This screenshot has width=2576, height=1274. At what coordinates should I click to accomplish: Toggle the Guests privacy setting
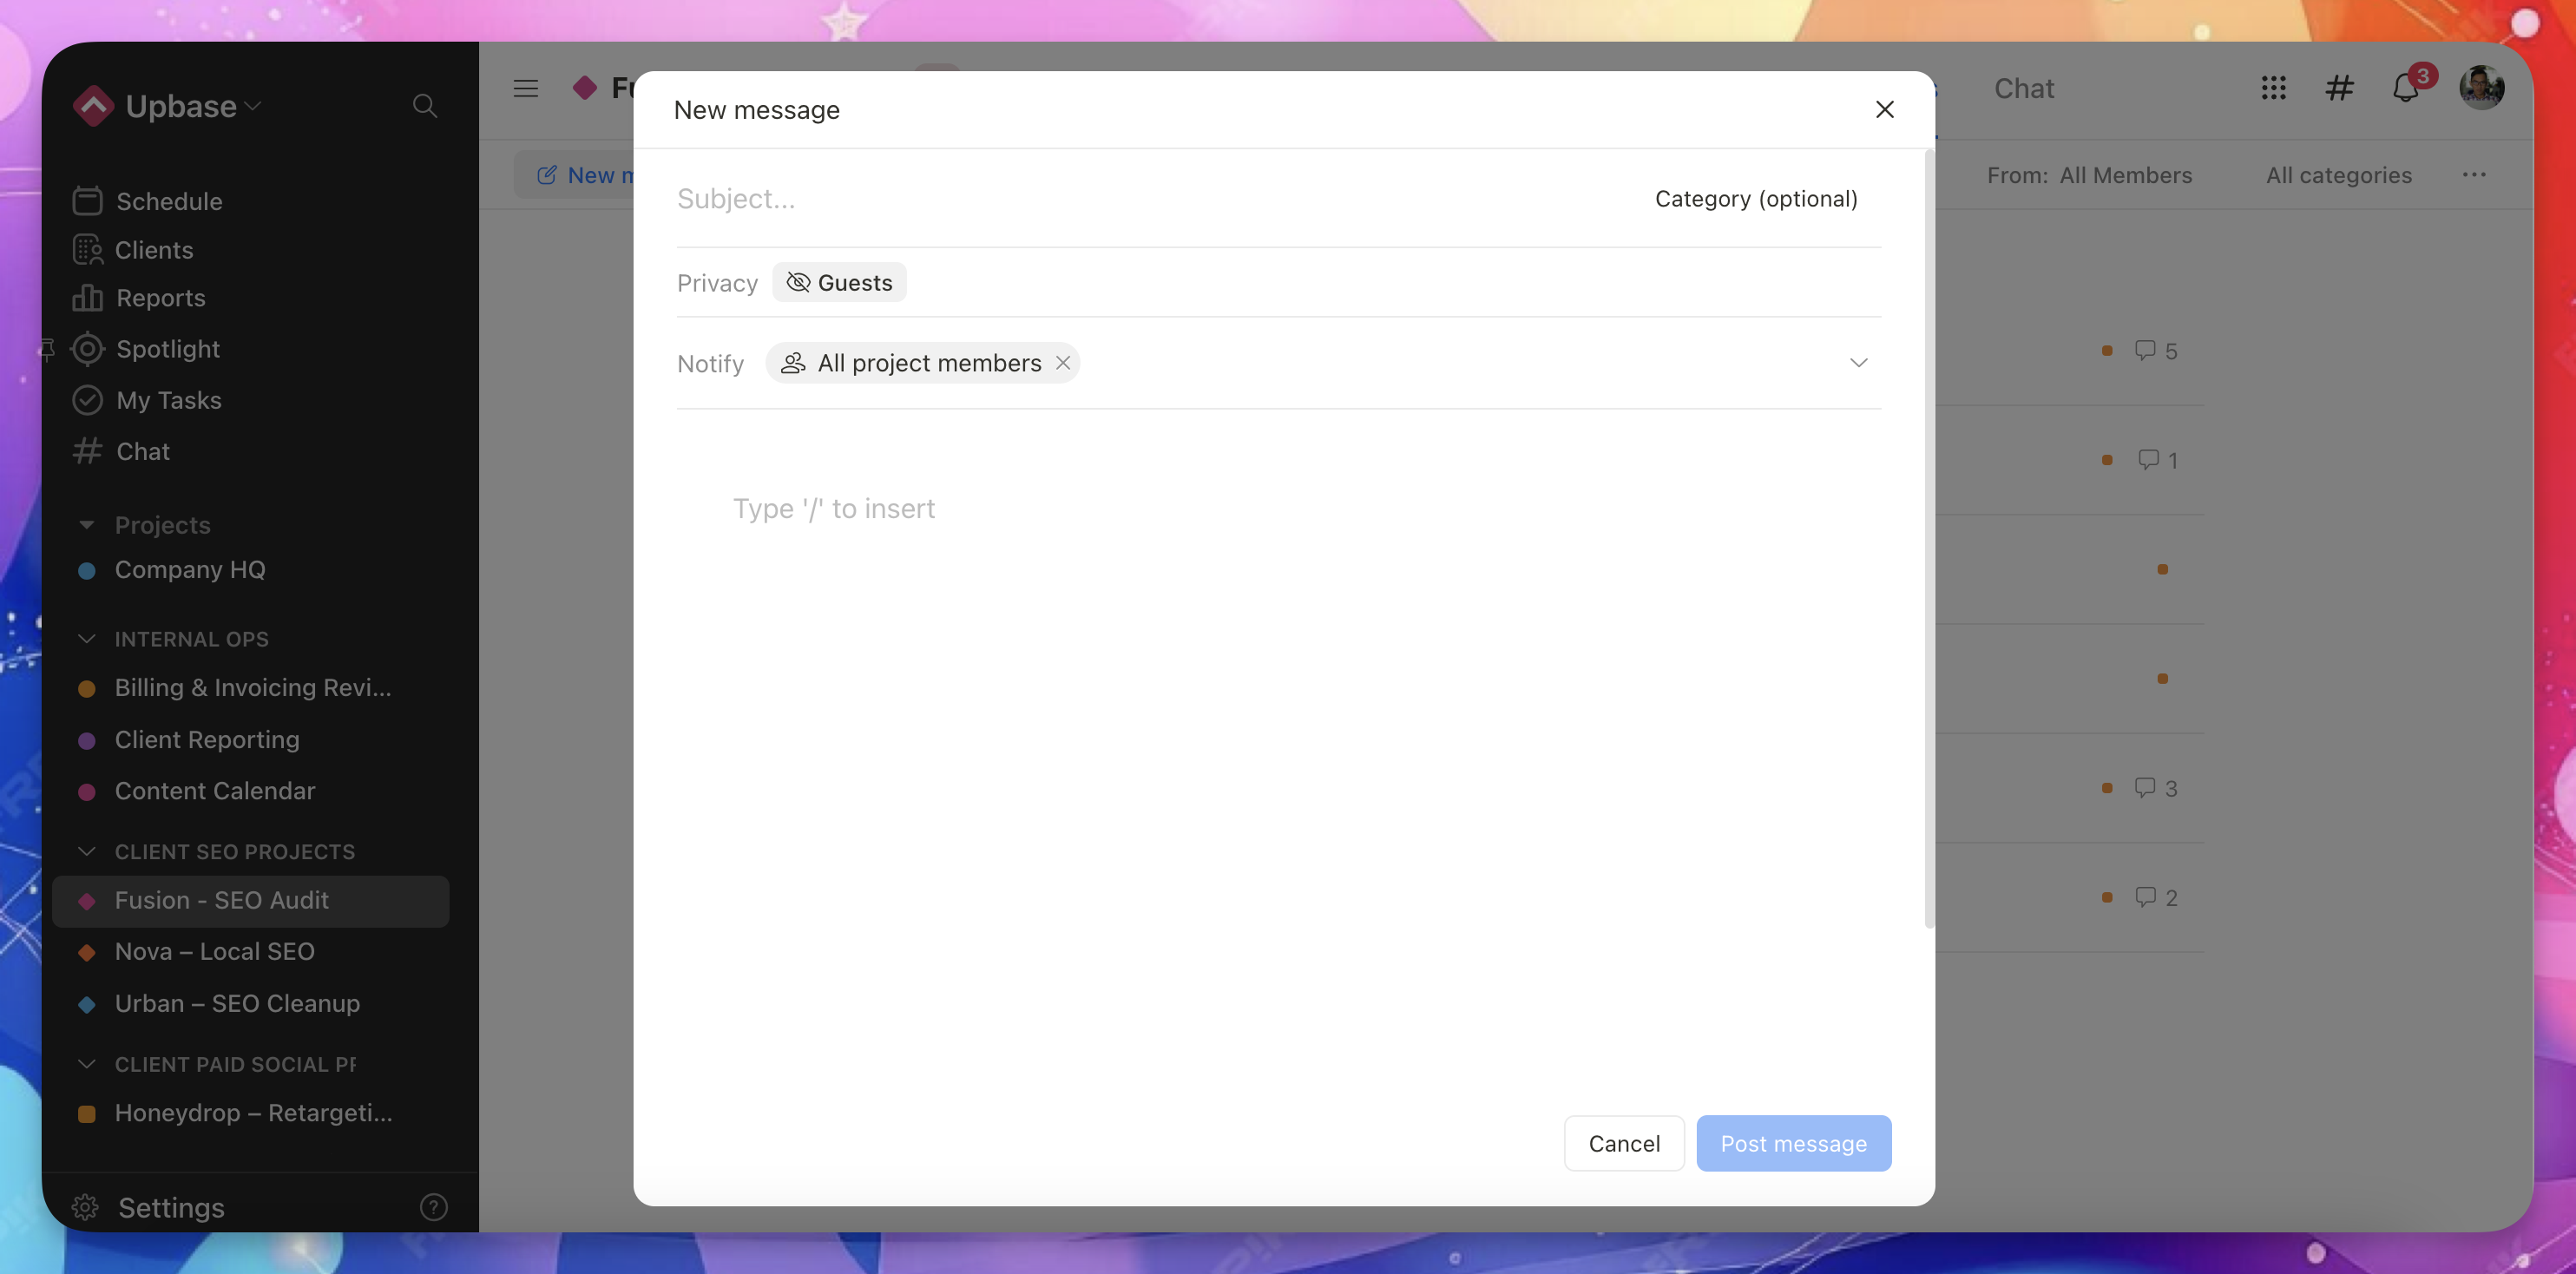(x=839, y=283)
